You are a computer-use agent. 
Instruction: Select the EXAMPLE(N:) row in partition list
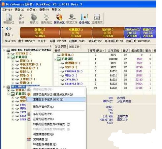point(104,84)
